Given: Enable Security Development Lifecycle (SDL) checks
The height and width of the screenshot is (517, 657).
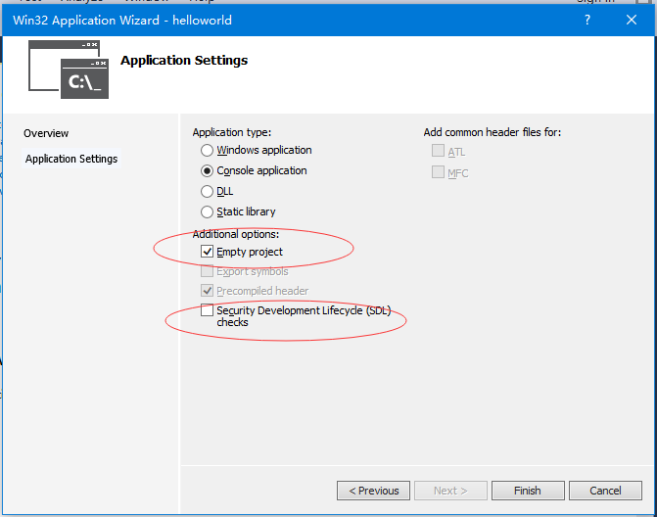Looking at the screenshot, I should (207, 310).
